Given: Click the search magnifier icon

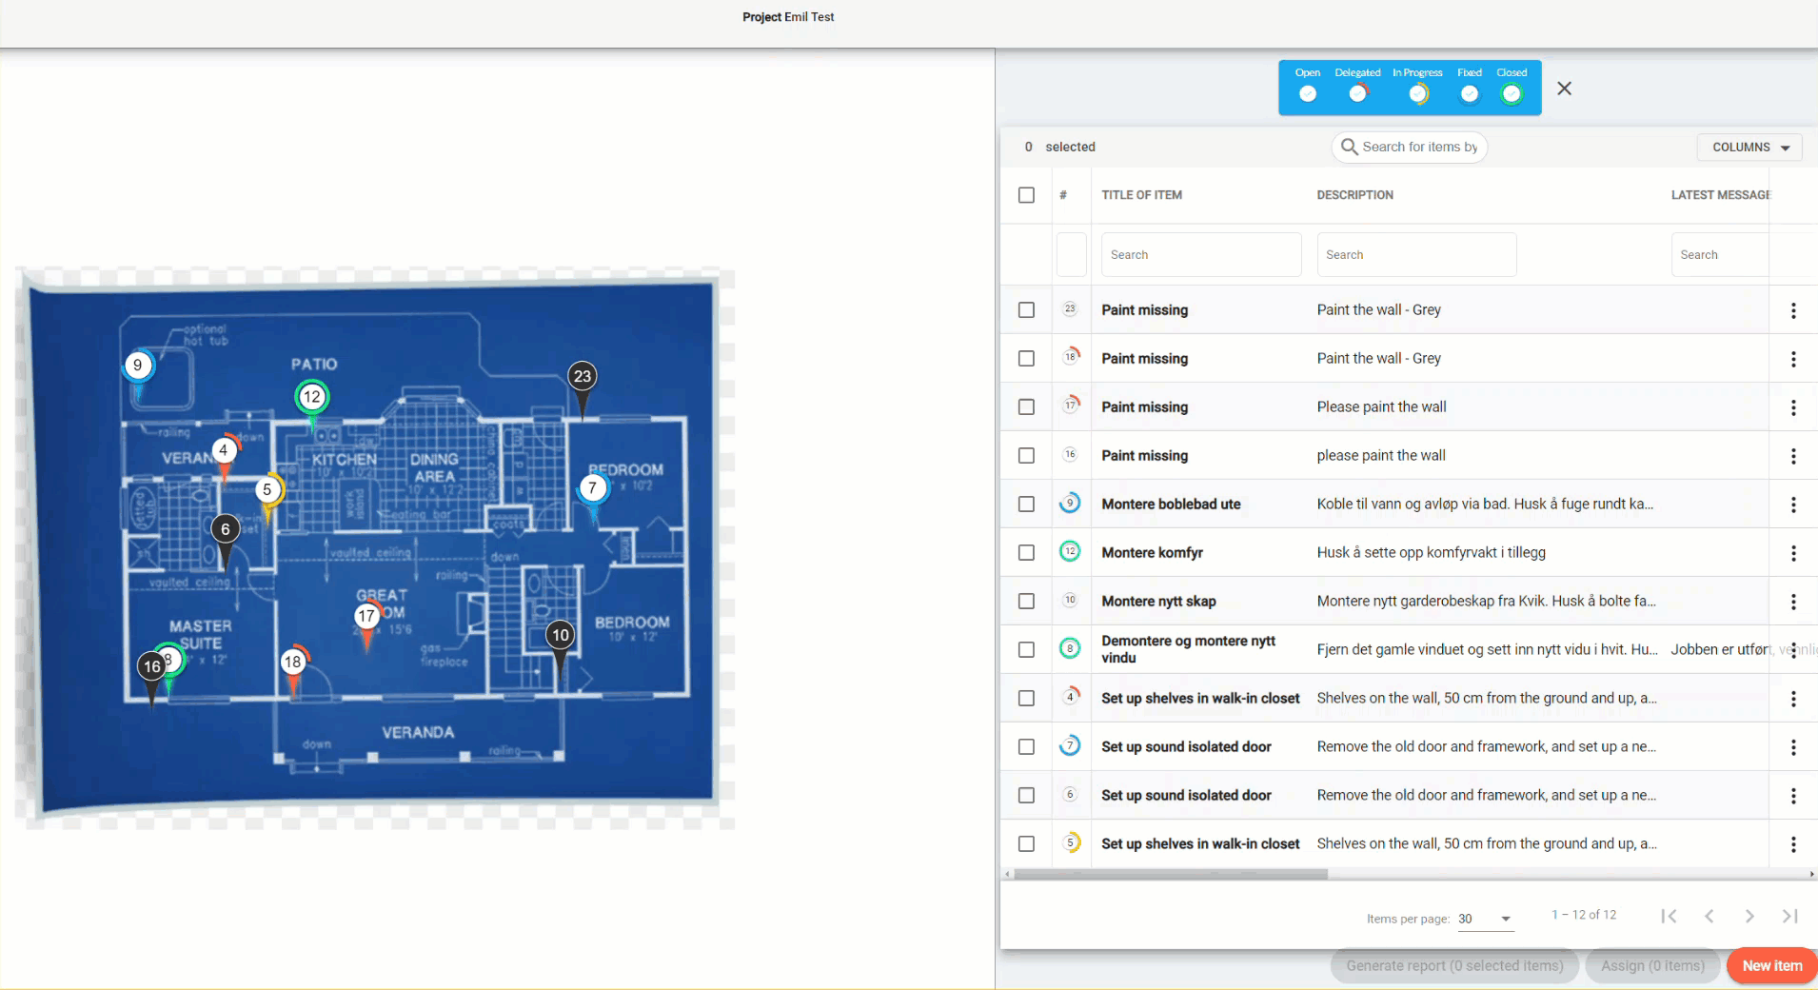Looking at the screenshot, I should (x=1349, y=147).
